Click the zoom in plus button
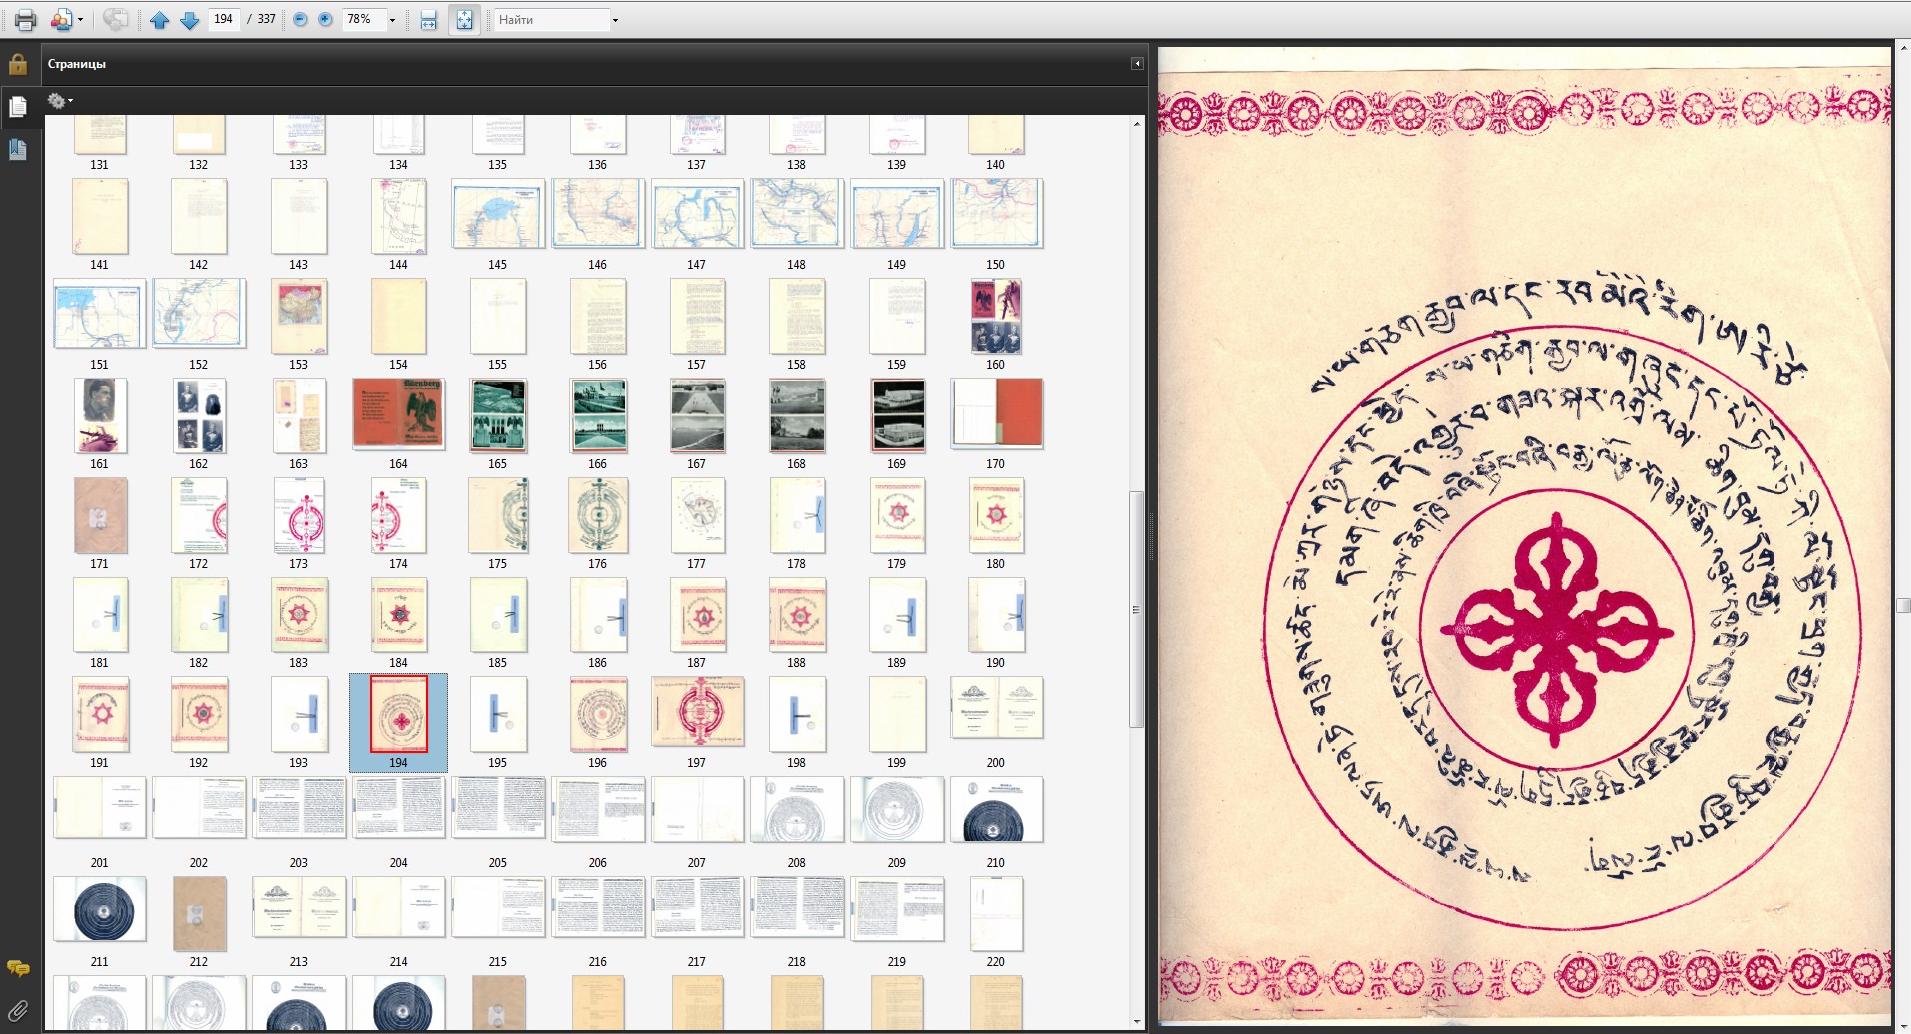This screenshot has height=1034, width=1911. click(x=325, y=19)
